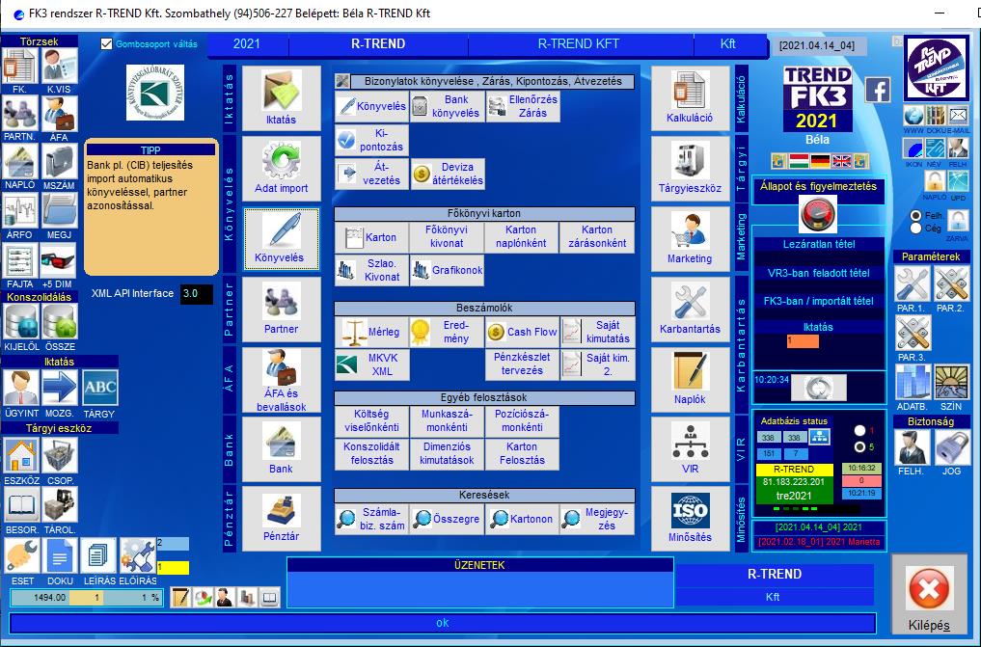
Task: Click the R-TREND KFT header at top
Action: [x=579, y=43]
